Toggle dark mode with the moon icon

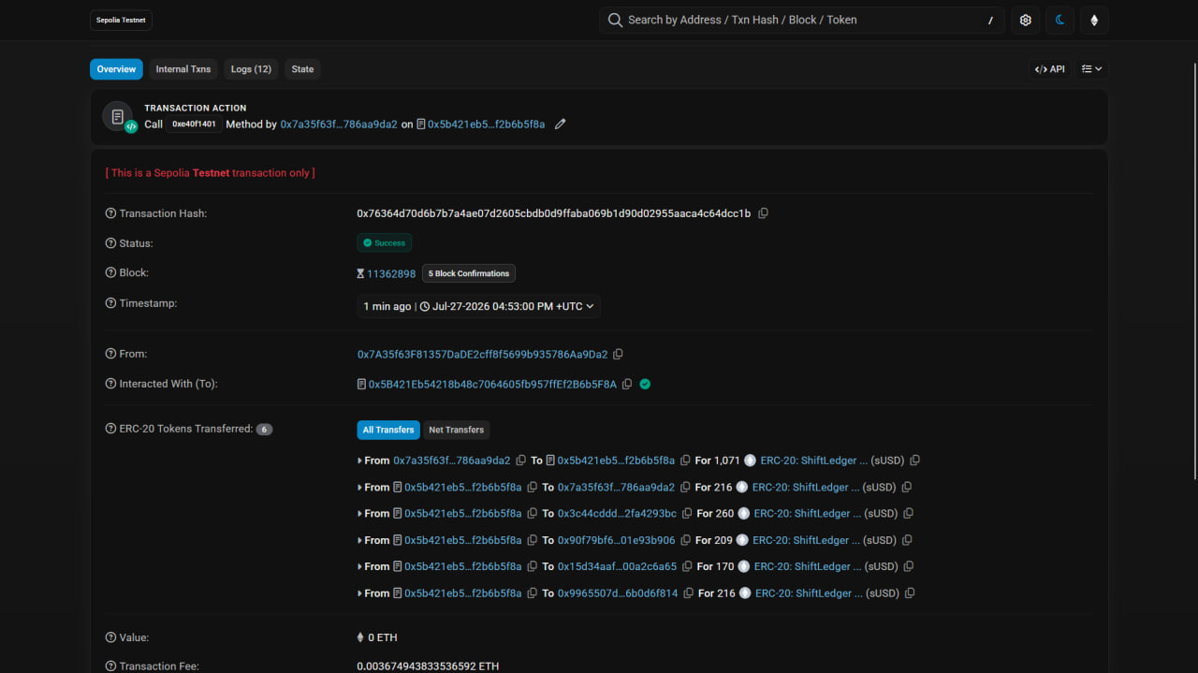pyautogui.click(x=1059, y=20)
